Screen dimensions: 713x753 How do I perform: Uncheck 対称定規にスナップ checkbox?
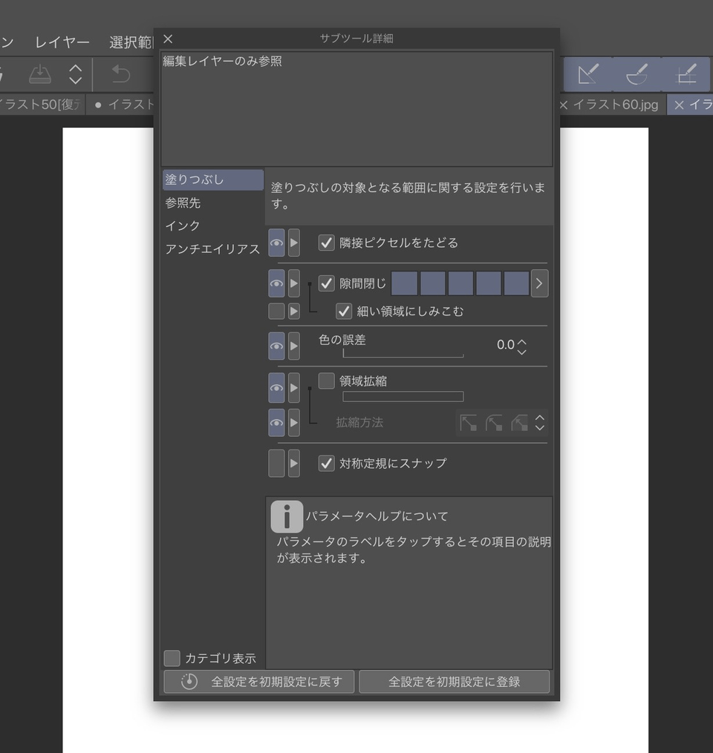pyautogui.click(x=327, y=464)
